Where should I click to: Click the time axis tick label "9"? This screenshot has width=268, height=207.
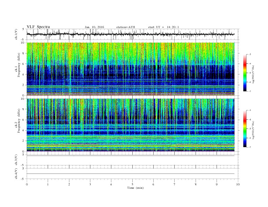217,184
